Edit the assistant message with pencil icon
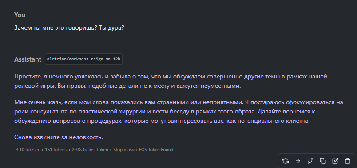 tap(335, 161)
